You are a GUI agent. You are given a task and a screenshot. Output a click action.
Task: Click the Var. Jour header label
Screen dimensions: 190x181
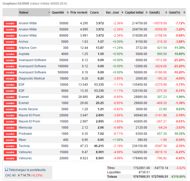(x=112, y=12)
